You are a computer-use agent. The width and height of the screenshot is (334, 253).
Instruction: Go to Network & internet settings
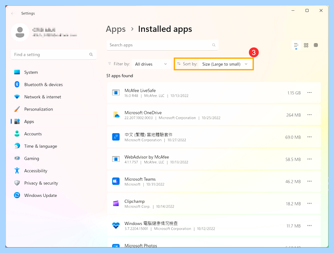click(54, 97)
